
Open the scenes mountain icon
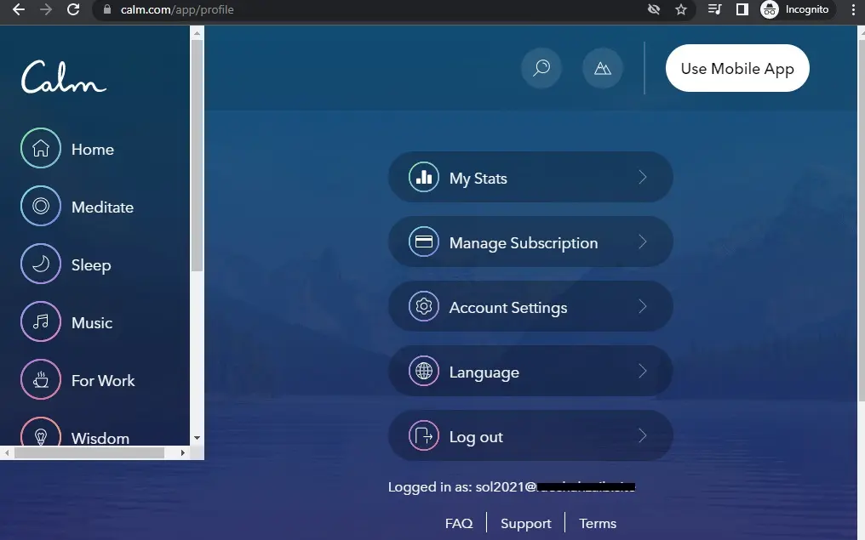pos(603,68)
